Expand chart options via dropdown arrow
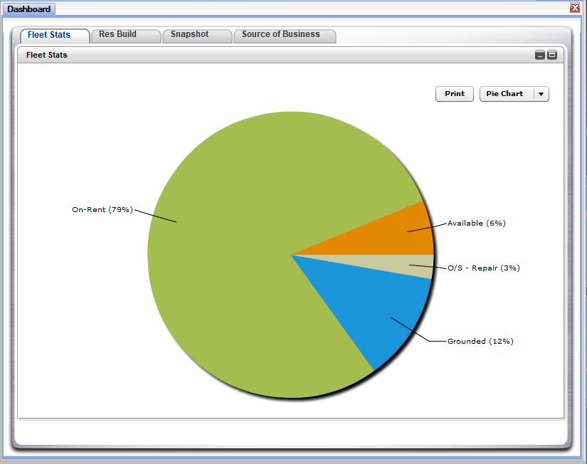The height and width of the screenshot is (464, 587). click(x=541, y=93)
